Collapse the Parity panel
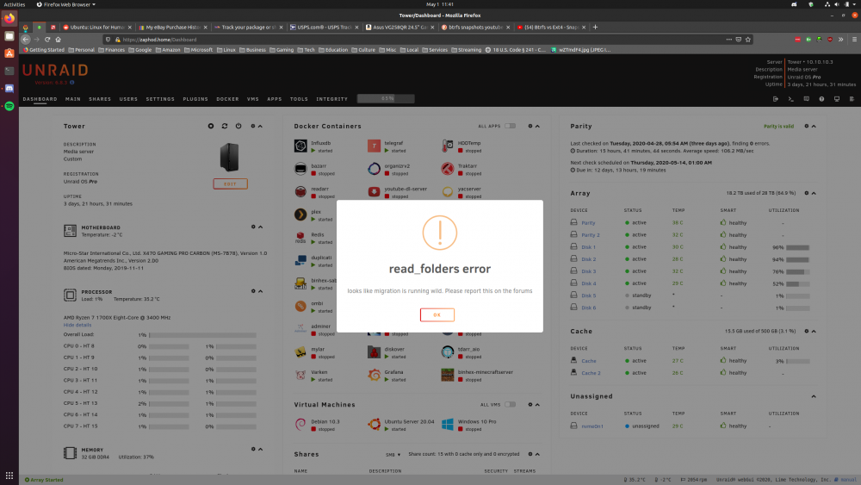Viewport: 861px width, 485px height. pyautogui.click(x=814, y=126)
